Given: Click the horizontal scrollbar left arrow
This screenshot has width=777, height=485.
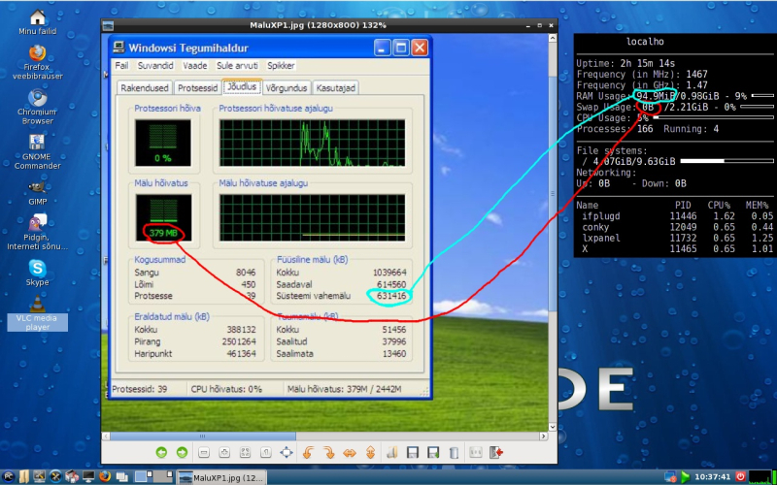Looking at the screenshot, I should pyautogui.click(x=106, y=436).
